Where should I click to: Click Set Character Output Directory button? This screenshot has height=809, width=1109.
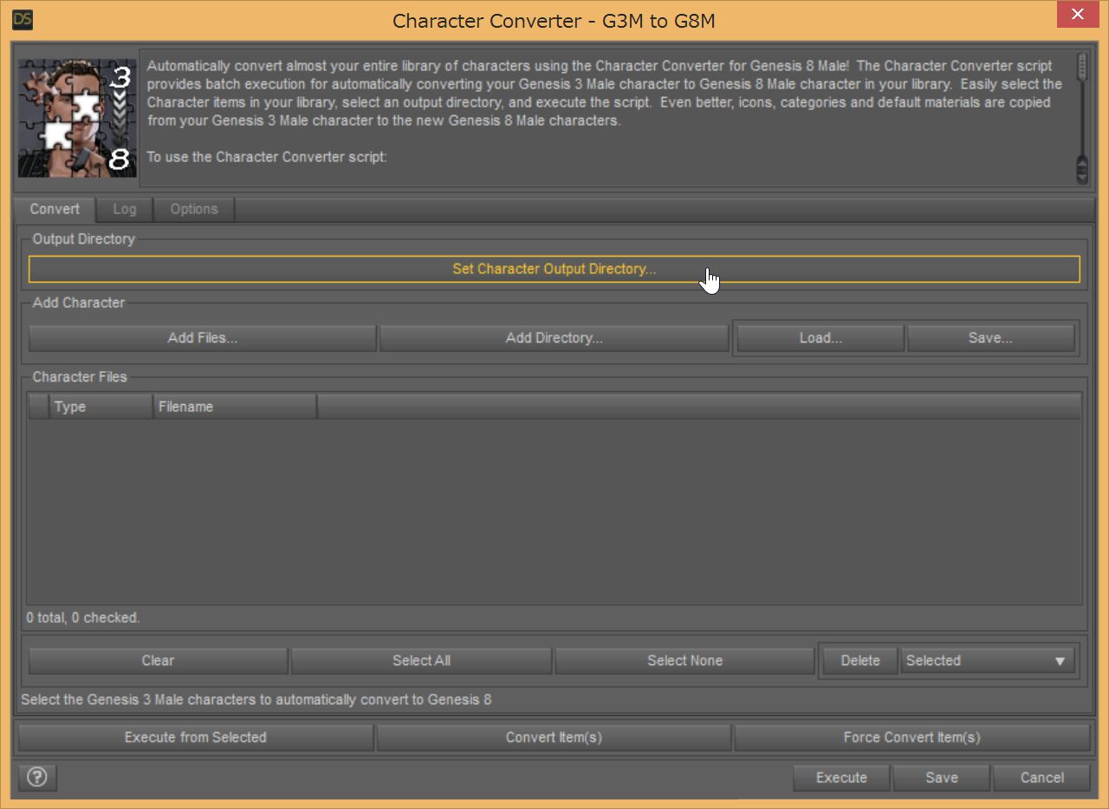(554, 269)
